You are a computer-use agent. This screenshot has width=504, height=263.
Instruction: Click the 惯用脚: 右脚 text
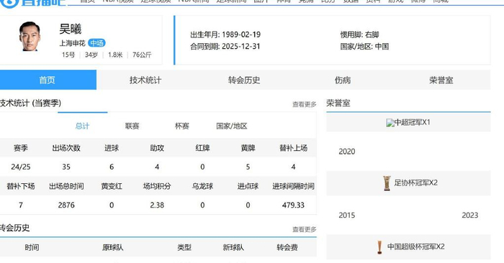(360, 34)
